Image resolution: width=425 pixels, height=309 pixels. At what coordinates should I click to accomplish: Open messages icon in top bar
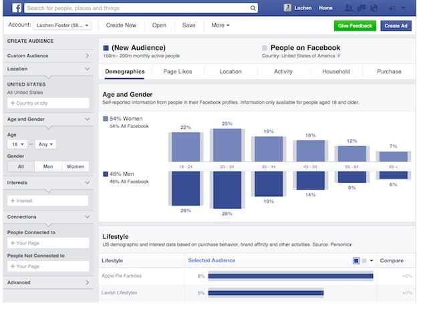[361, 8]
